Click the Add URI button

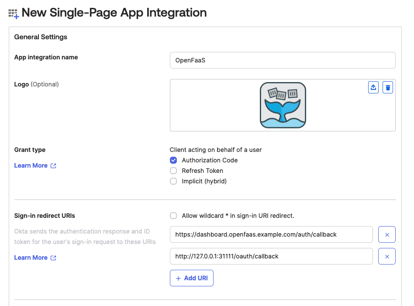(191, 278)
